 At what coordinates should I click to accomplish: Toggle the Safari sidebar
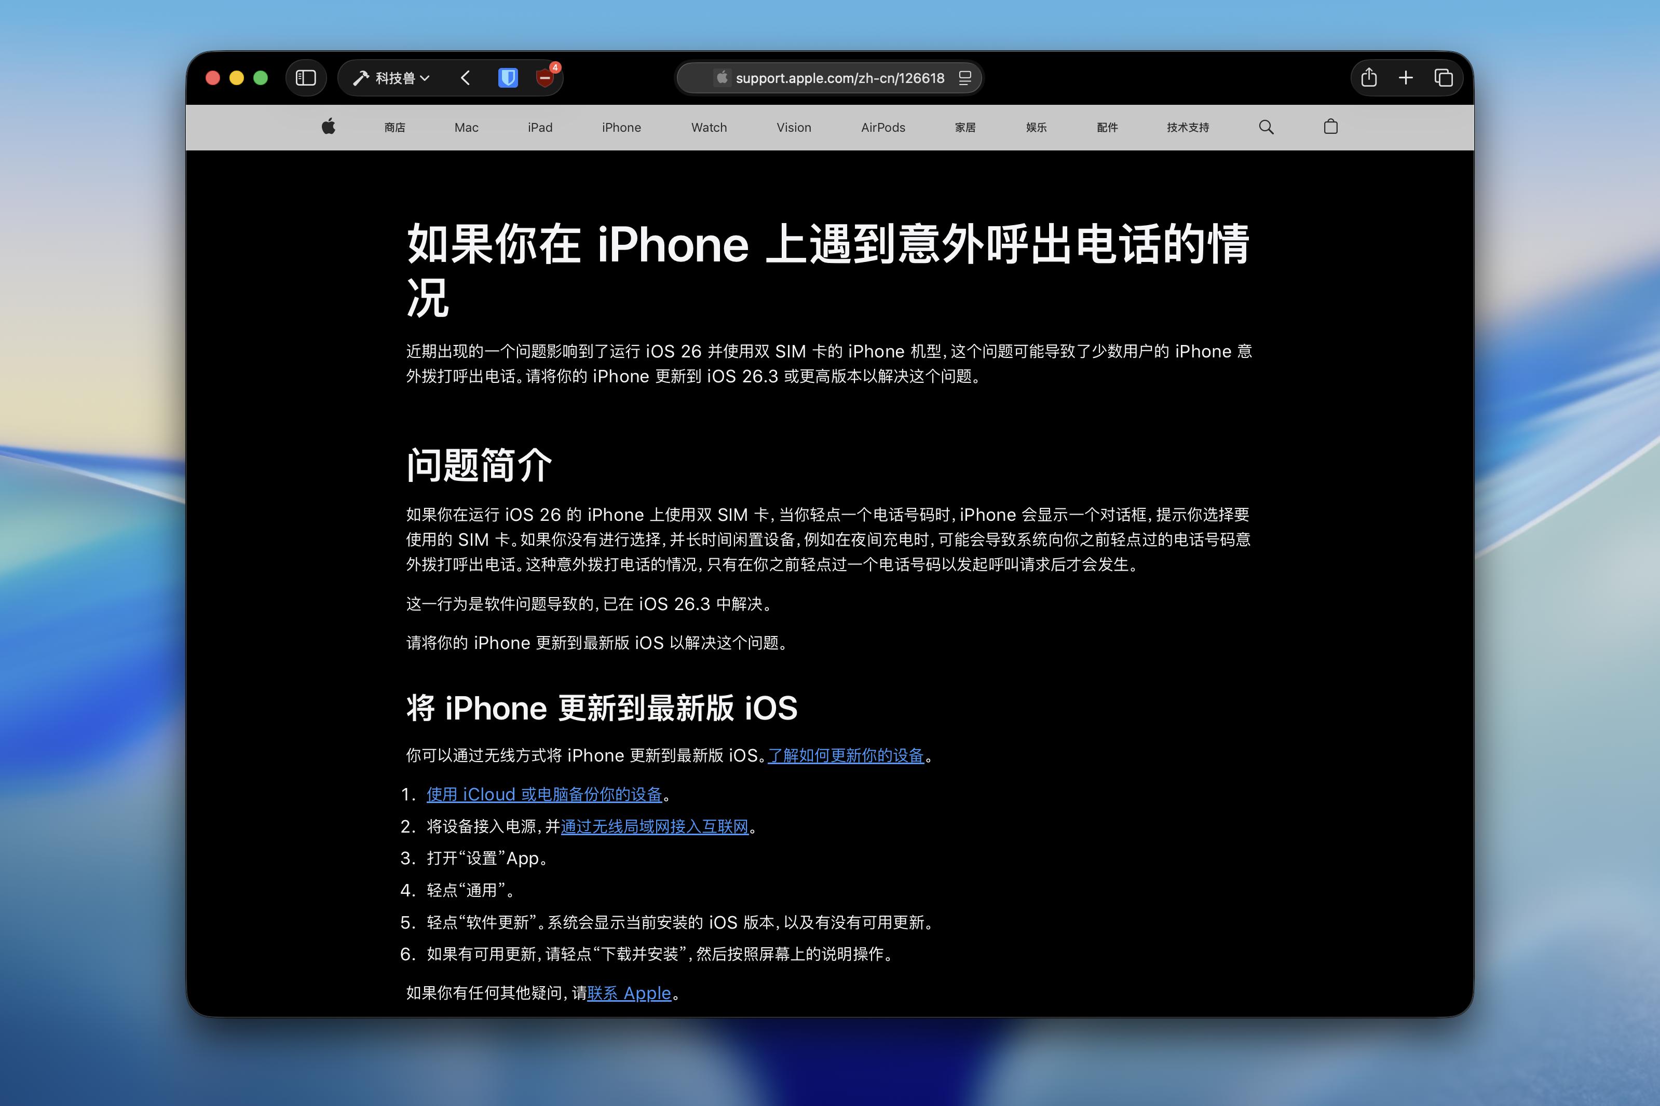pos(306,78)
